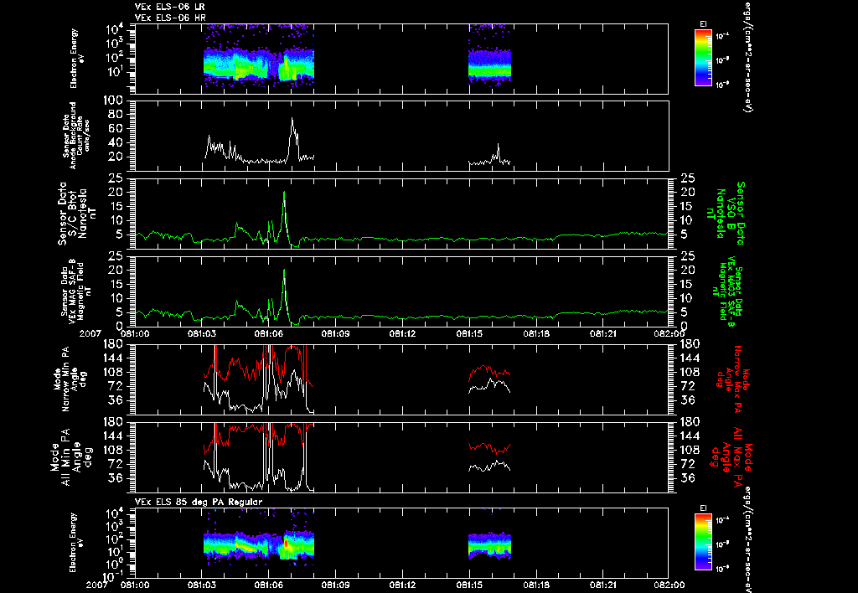Click the tallest peak in the count rate curve

click(292, 118)
